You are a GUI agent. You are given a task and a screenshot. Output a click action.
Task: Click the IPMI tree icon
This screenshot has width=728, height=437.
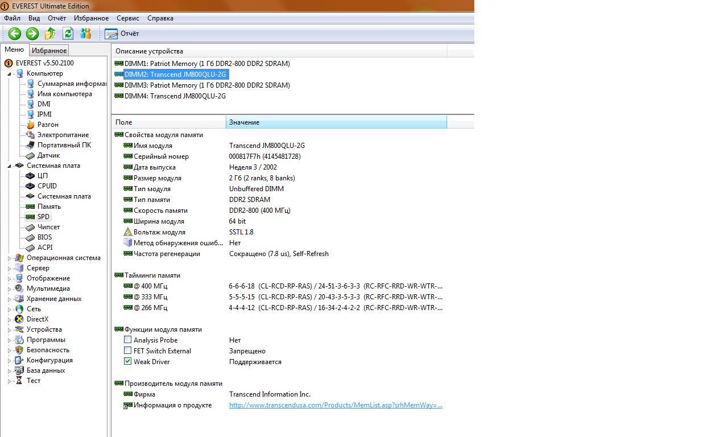point(30,114)
